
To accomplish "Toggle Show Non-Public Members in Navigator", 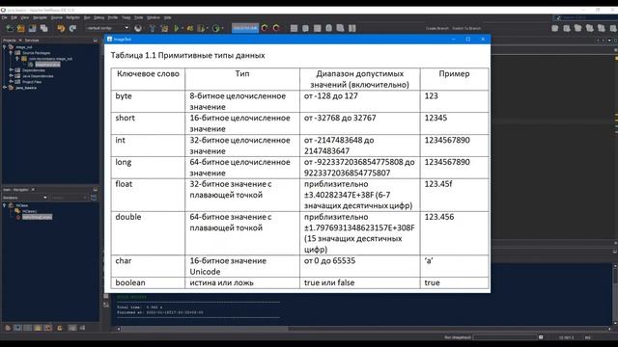I will [x=38, y=328].
